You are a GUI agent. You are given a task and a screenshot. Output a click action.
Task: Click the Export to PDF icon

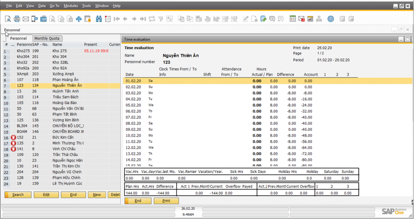coord(70,19)
